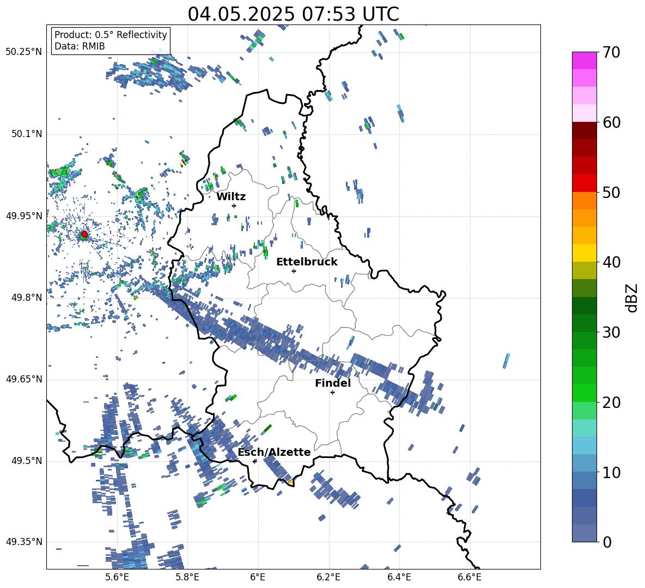The image size is (645, 588).
Task: Click the yellow echo pixel south of Esch/Alzette
Action: [x=290, y=481]
